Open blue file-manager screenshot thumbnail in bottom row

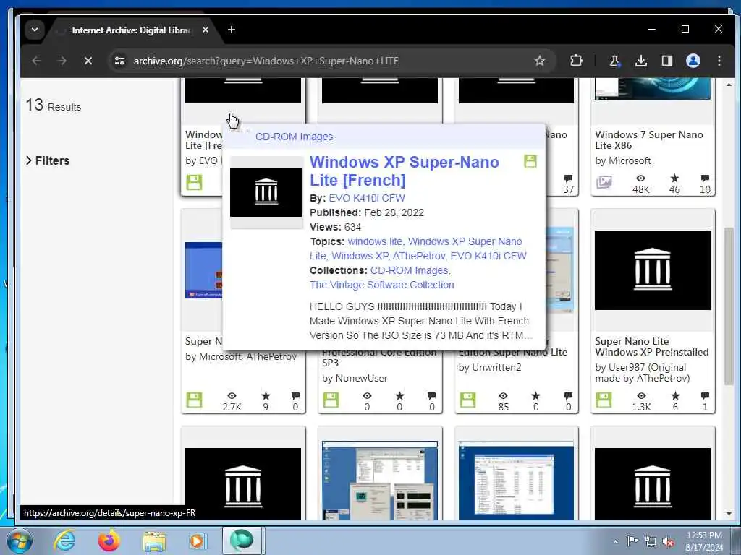516,481
